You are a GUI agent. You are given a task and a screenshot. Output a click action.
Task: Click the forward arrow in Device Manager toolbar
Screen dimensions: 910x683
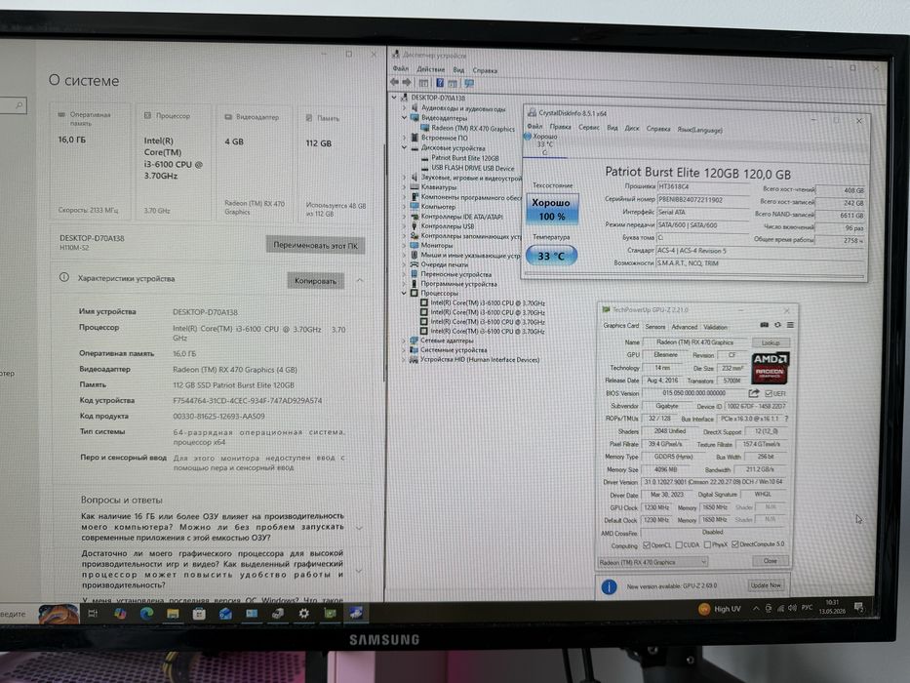(407, 83)
